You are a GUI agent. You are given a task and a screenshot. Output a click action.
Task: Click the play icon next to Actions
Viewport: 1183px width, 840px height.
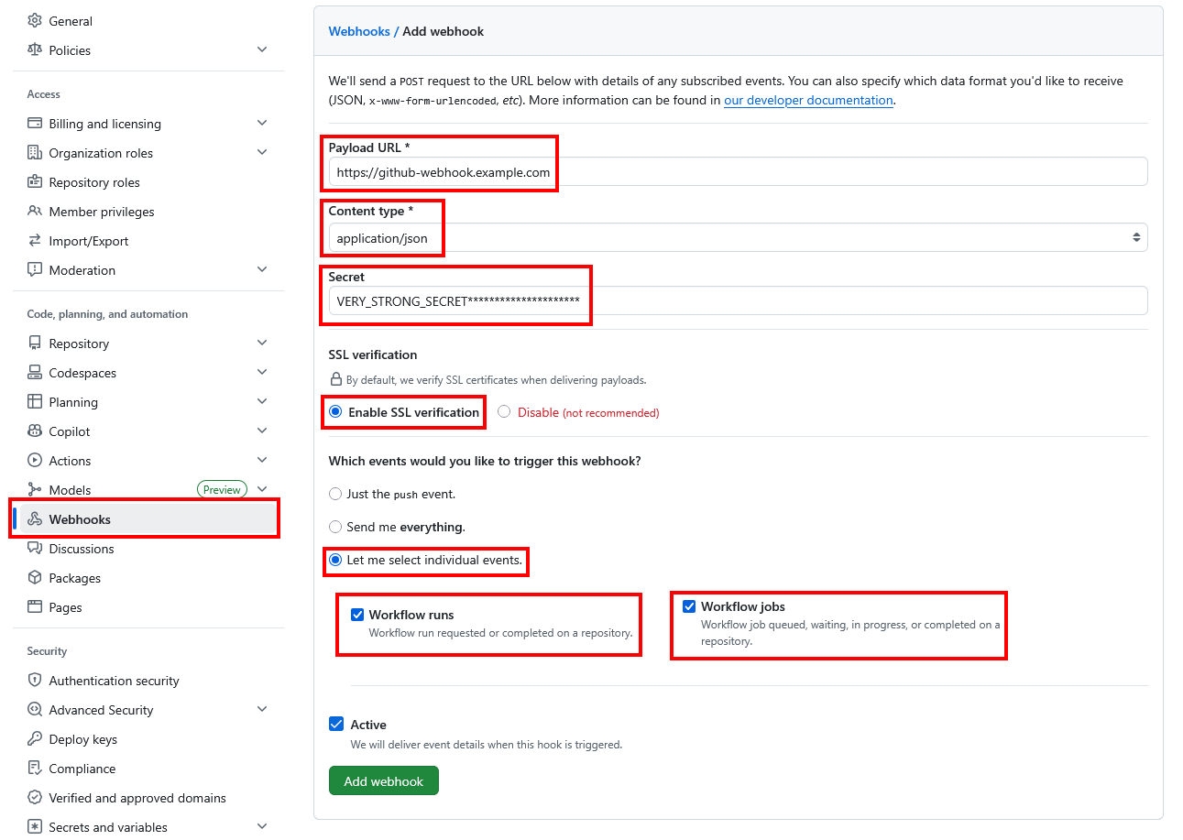coord(35,461)
